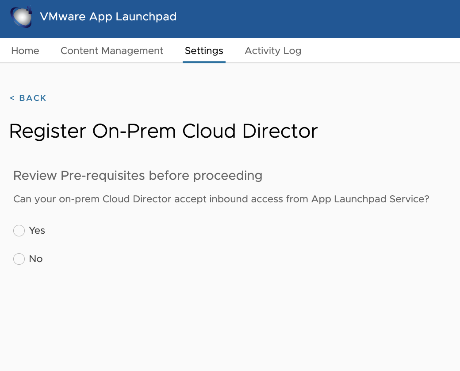Click the VMware App Launchpad logo icon
Screen dimensions: 460x371
pyautogui.click(x=22, y=17)
